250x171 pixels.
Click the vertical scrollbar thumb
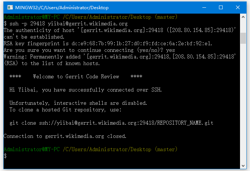243,38
